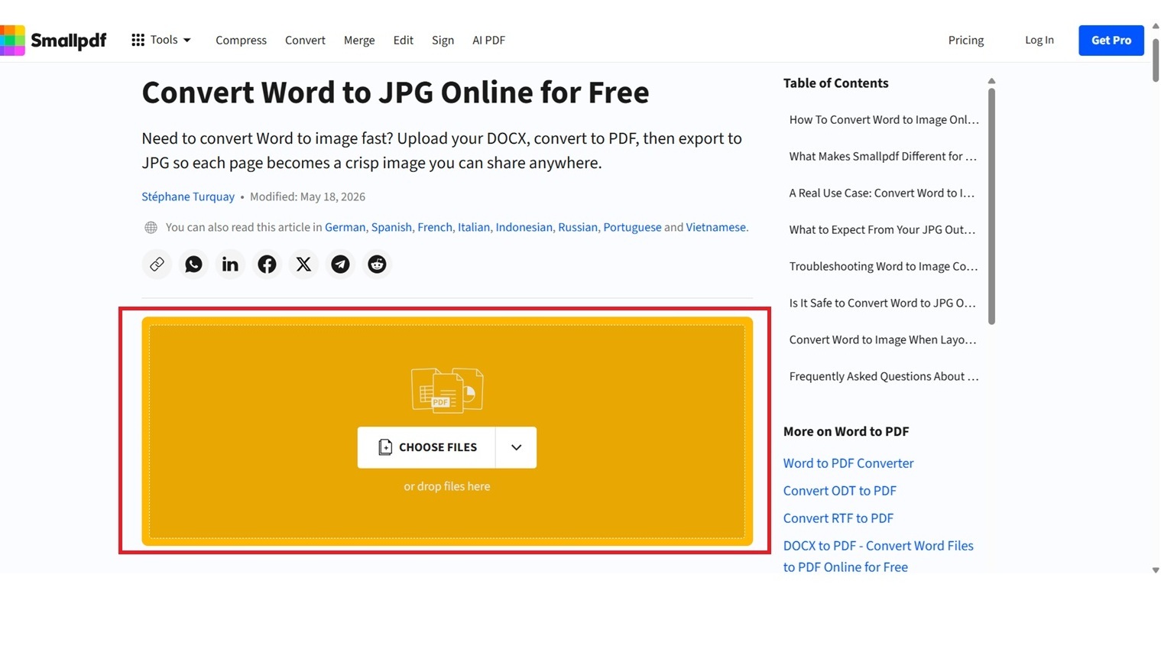Copy the article link via chain icon
This screenshot has height=656, width=1161.
coord(157,265)
